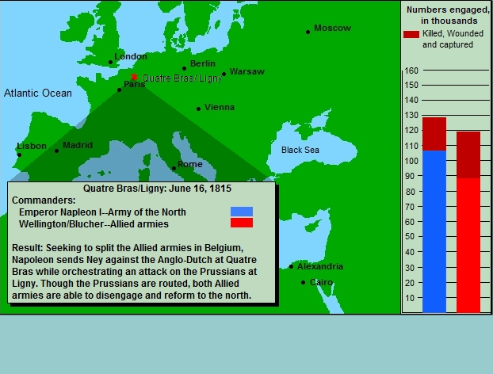493x374 pixels.
Task: Click the 'Berlin' label
Action: point(203,63)
